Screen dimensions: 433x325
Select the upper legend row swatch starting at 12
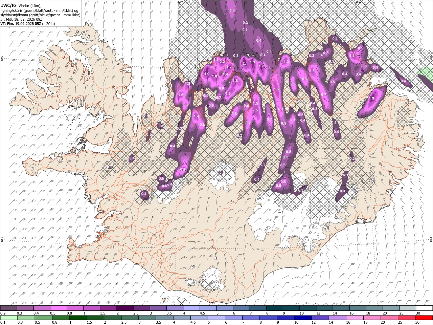click(324, 308)
